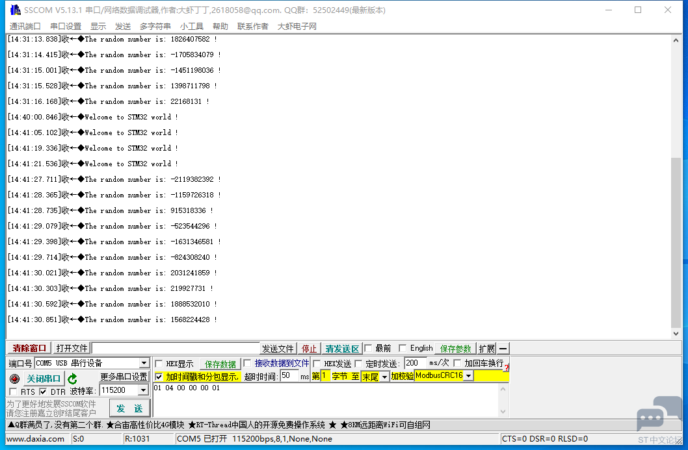The height and width of the screenshot is (450, 688).
Task: Click the chat bubble icon in corner
Action: coord(658,414)
